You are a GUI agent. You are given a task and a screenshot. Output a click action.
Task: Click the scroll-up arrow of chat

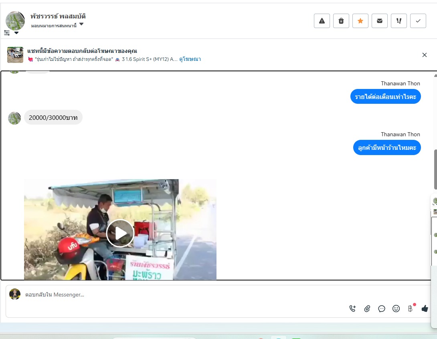tap(435, 75)
